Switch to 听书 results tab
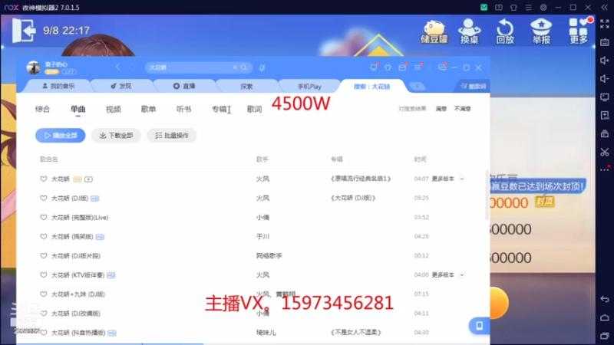 coord(183,109)
